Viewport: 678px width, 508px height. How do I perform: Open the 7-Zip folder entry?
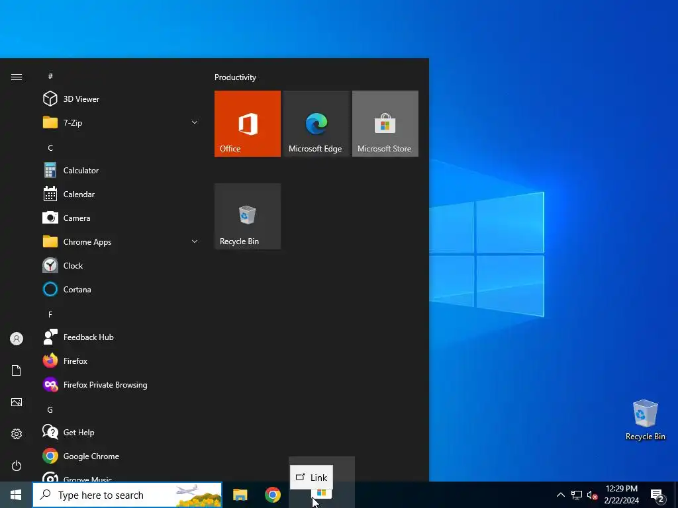(121, 122)
